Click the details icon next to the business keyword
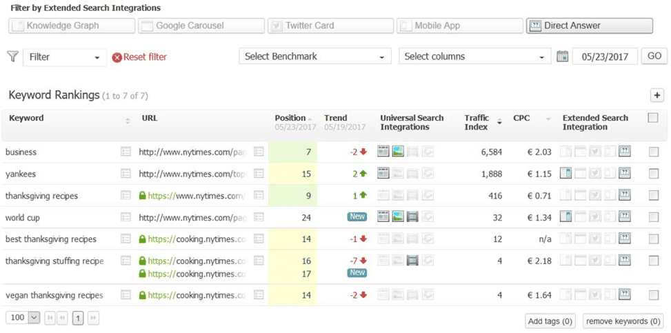The height and width of the screenshot is (333, 671). (x=126, y=152)
